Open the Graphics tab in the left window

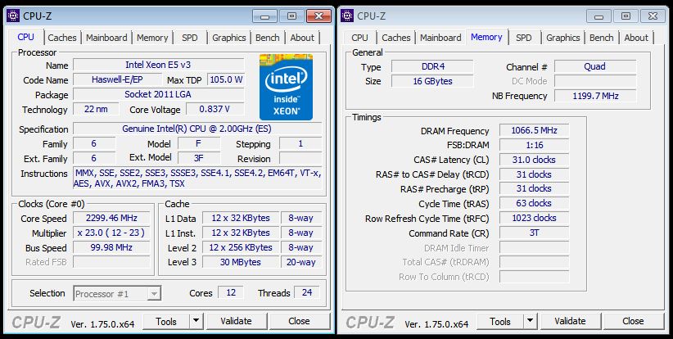(x=228, y=38)
